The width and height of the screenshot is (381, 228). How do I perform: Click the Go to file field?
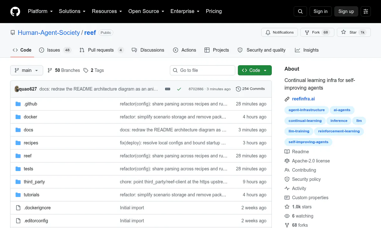[x=203, y=70]
